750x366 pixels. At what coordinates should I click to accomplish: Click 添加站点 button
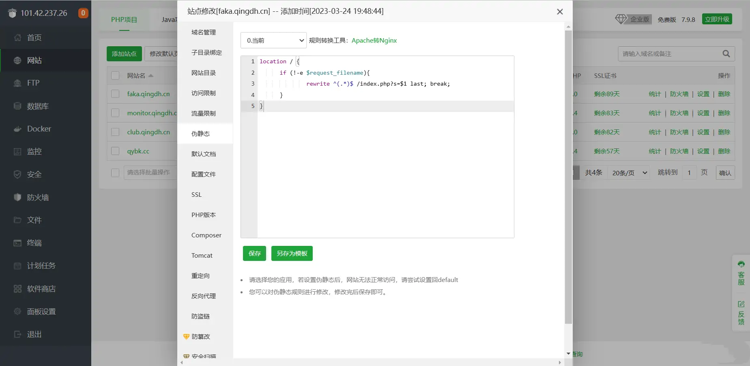(124, 54)
